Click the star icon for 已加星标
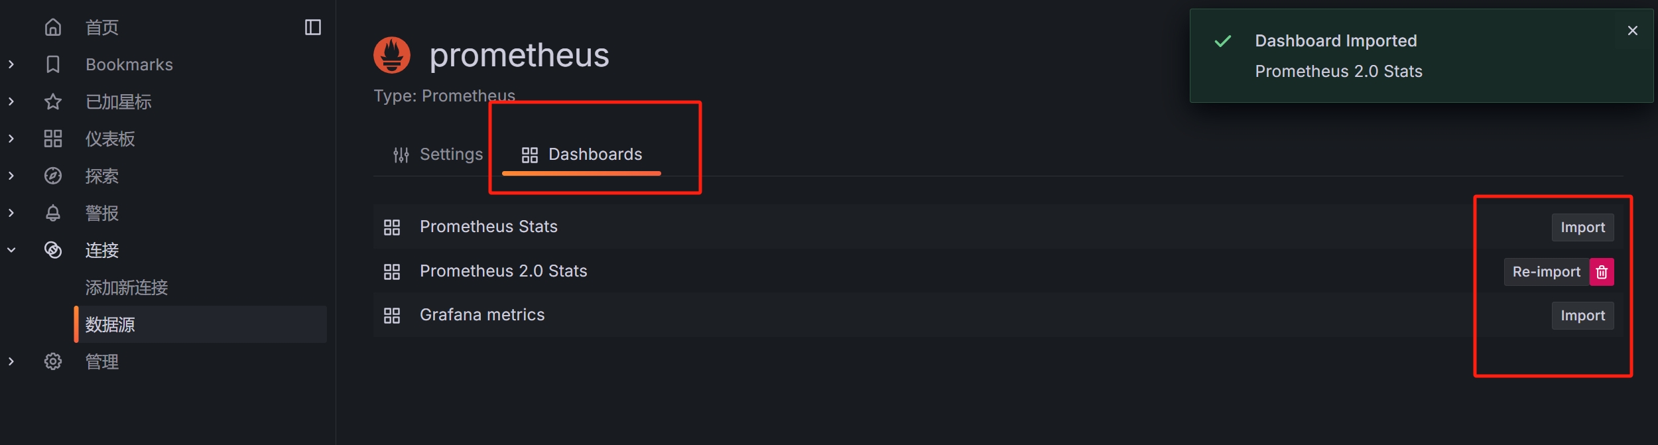 coord(53,101)
